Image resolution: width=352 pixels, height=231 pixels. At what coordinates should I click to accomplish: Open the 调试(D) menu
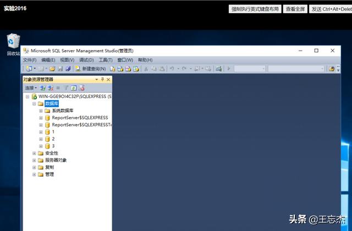pos(86,60)
